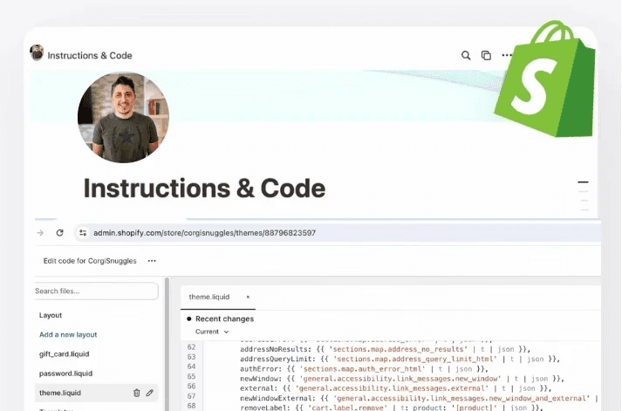Click the page outline dash indicator
Viewport: 622px width, 411px height.
(583, 182)
